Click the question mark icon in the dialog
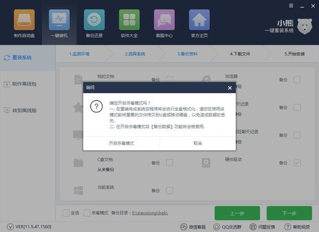Screen dimensions: 319x232 coord(96,106)
